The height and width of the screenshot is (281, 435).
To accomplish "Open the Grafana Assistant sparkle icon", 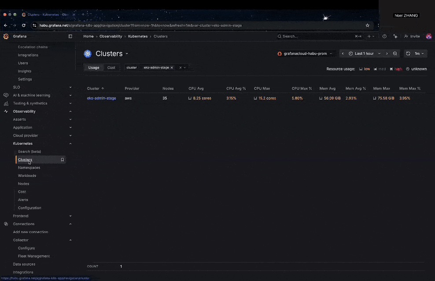I will click(395, 36).
